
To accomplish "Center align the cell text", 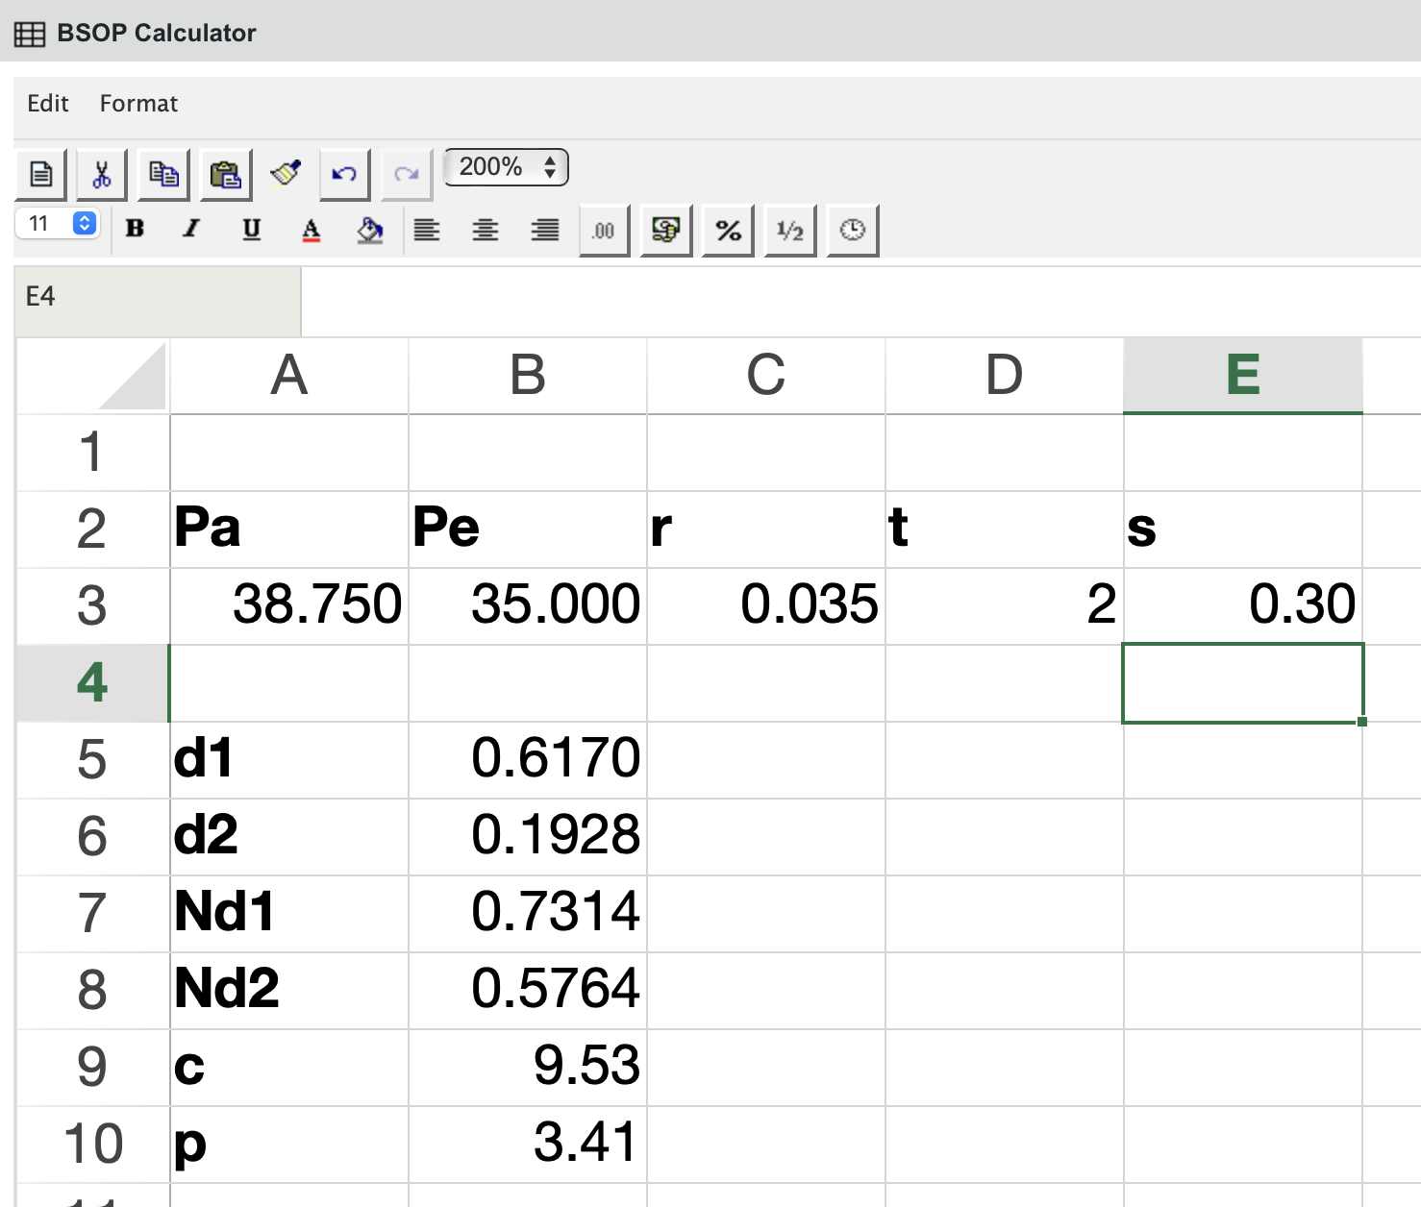I will (x=486, y=230).
